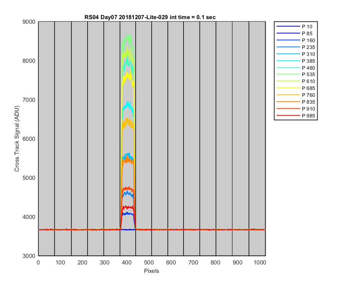Click the P 835 legend entry
Viewport: 344px width, 287px height.
pos(296,102)
